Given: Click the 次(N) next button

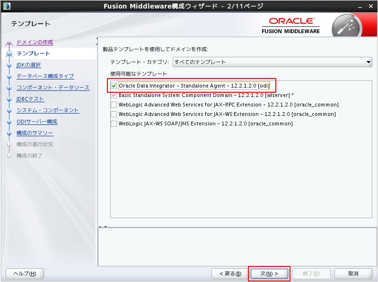Looking at the screenshot, I should (x=269, y=273).
